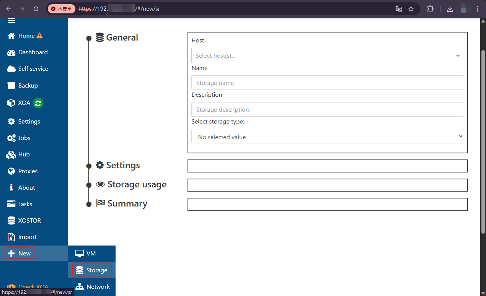Click the Proxies globe icon
This screenshot has width=486, height=296.
coord(11,171)
